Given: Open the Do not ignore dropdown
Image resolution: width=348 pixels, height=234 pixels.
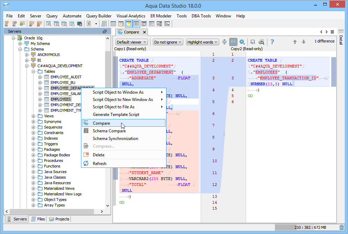Looking at the screenshot, I should (x=168, y=42).
